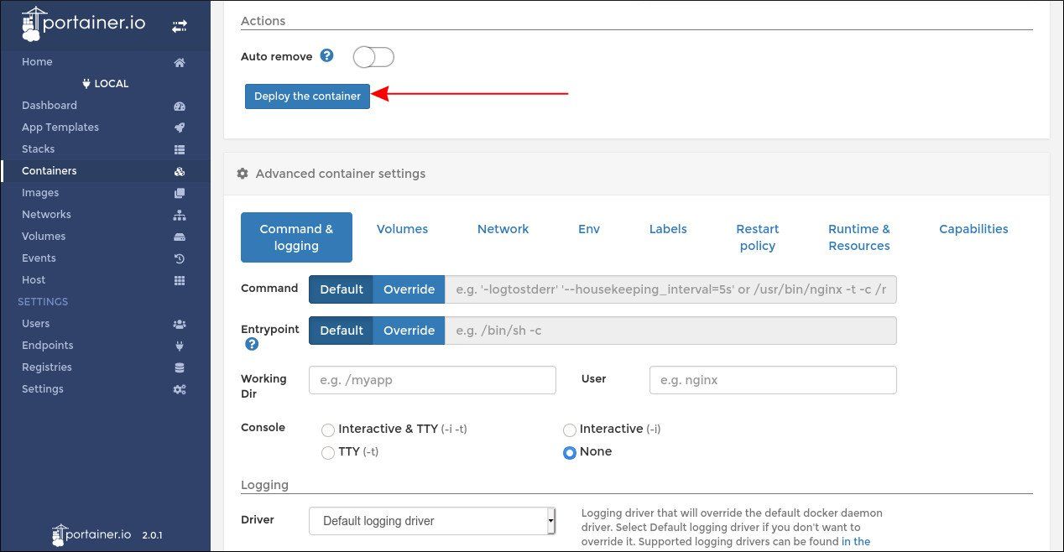Screen dimensions: 1064x552
Task: Open Events via the history icon
Action: tap(179, 258)
